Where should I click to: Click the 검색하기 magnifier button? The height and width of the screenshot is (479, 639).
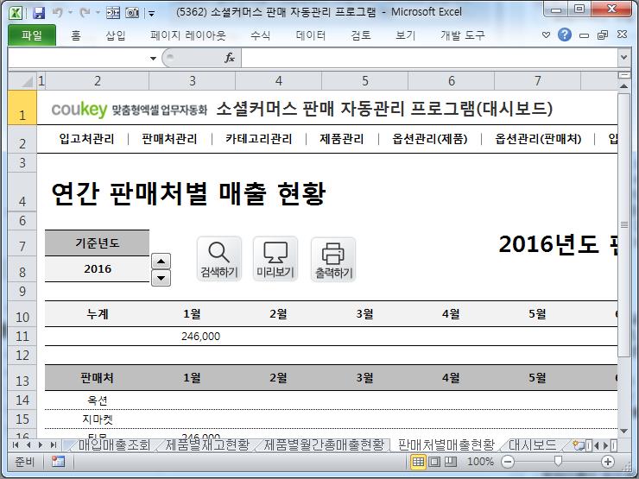(219, 259)
